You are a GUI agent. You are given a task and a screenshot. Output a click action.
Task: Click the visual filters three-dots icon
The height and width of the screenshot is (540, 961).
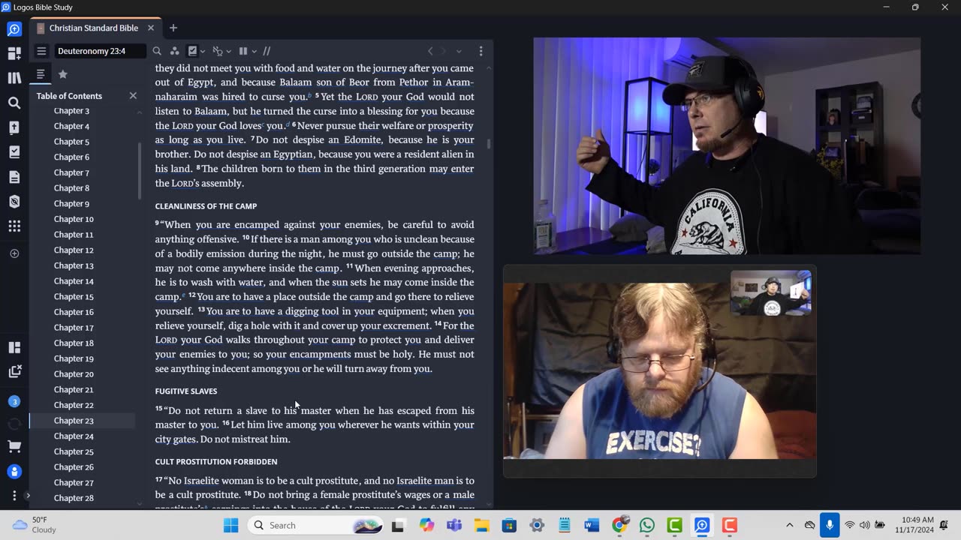(174, 51)
